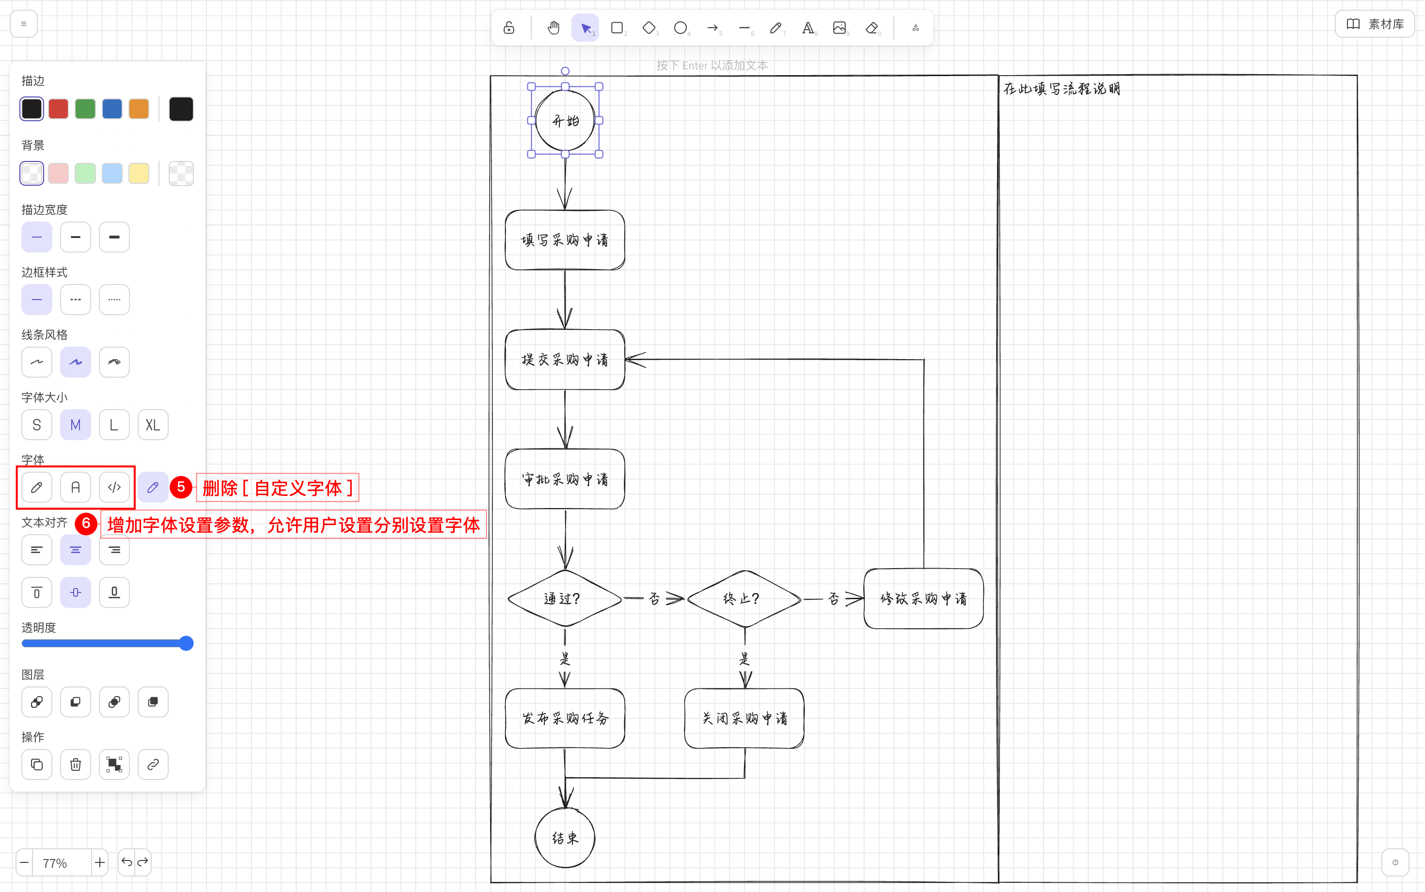Viewport: 1425px width, 892px height.
Task: Select dashed border style
Action: click(x=76, y=300)
